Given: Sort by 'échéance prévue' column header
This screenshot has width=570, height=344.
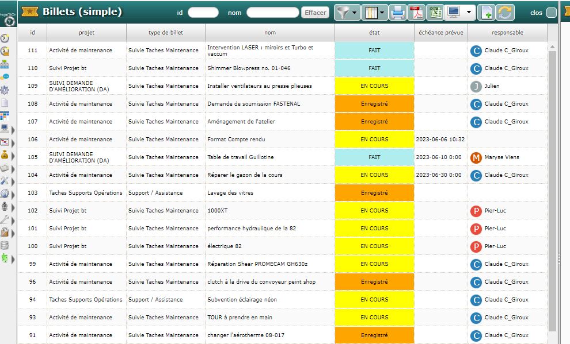Looking at the screenshot, I should 440,33.
